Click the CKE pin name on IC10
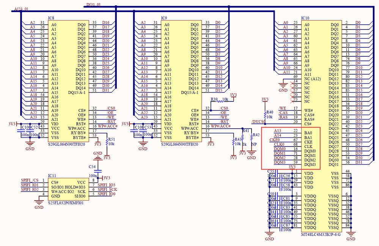 coord(308,142)
